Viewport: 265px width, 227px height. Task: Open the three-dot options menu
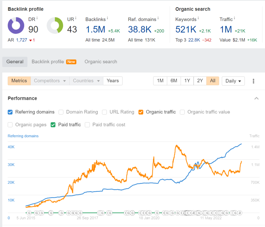click(x=254, y=81)
